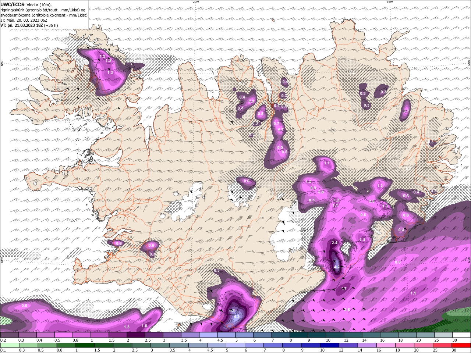Select the 0.2 dark mauve swatch in snow scale
The image size is (471, 353).
pos(9,335)
